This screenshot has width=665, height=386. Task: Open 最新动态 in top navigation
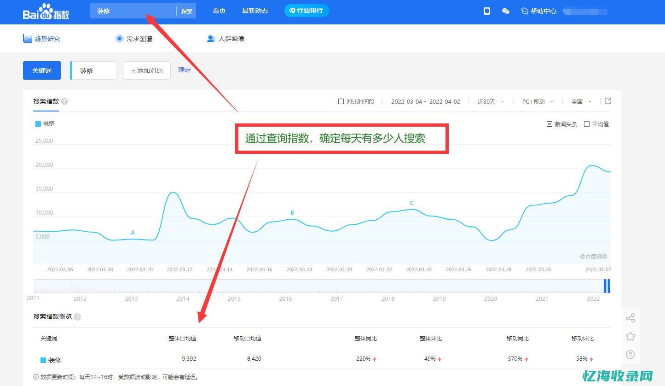tap(255, 11)
